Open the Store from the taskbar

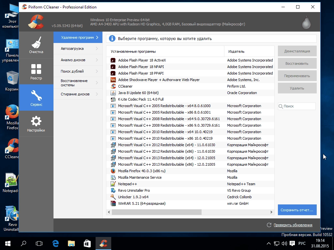click(87, 243)
